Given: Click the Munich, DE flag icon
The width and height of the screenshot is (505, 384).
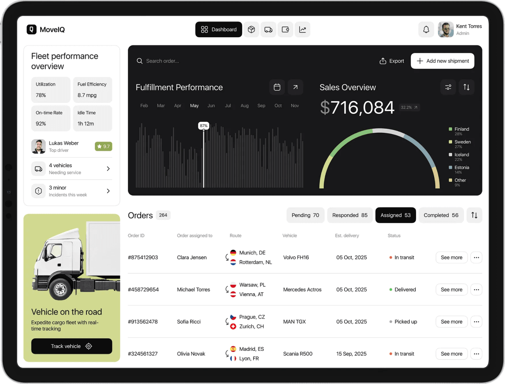Looking at the screenshot, I should pos(233,253).
